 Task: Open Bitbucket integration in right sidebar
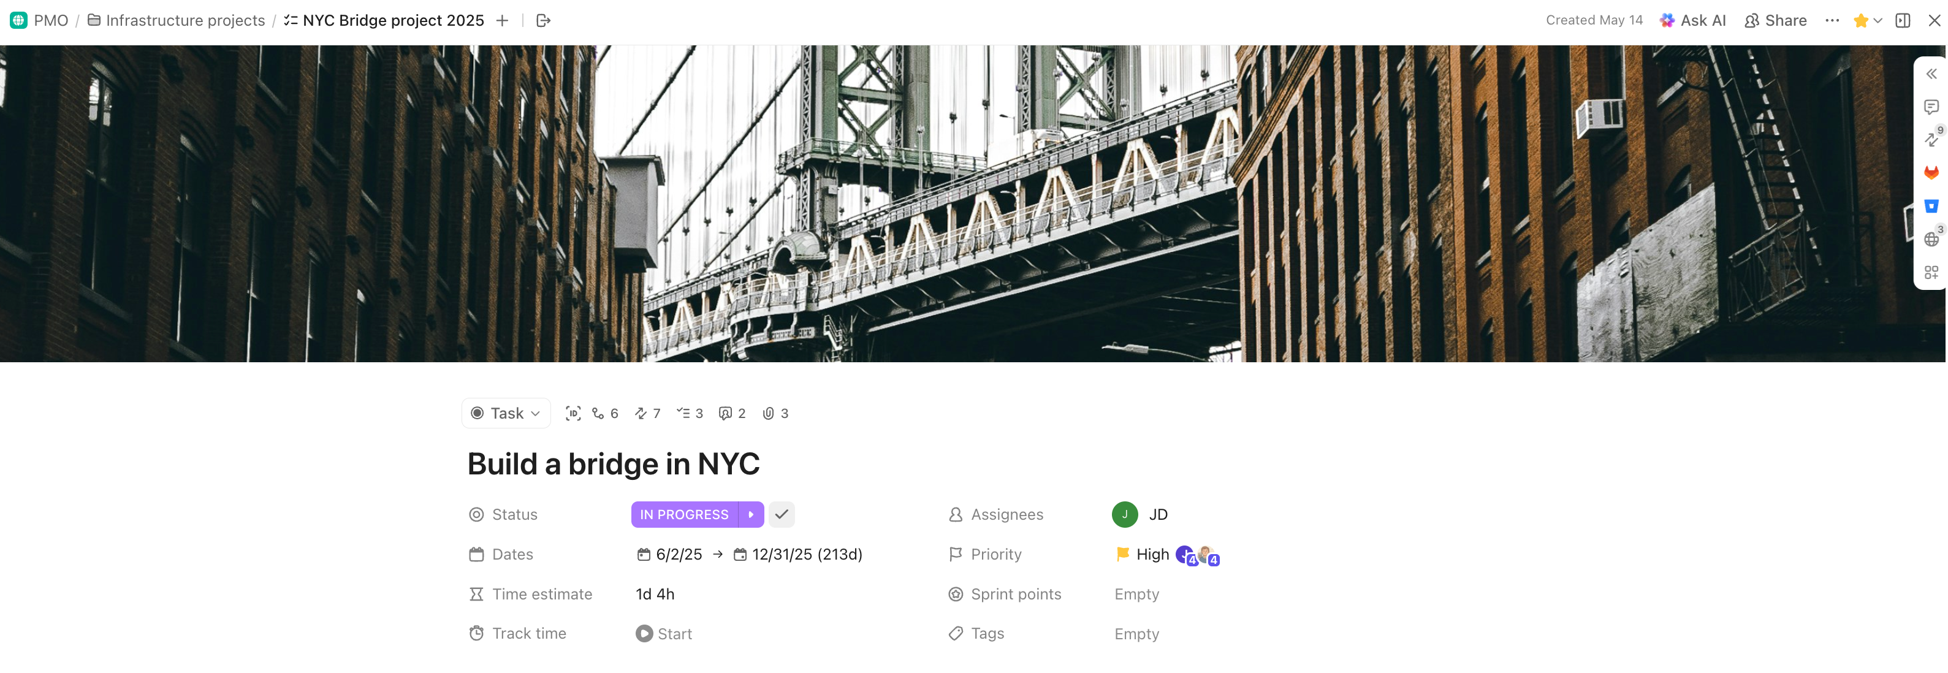pos(1931,207)
